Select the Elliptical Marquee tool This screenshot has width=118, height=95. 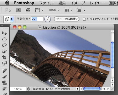click(x=4, y=39)
